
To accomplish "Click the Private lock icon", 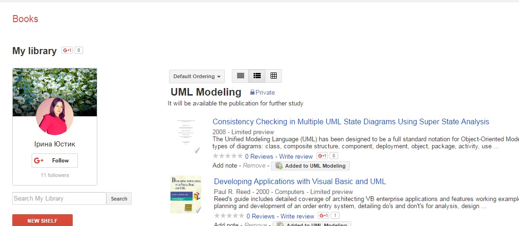I will click(x=252, y=92).
